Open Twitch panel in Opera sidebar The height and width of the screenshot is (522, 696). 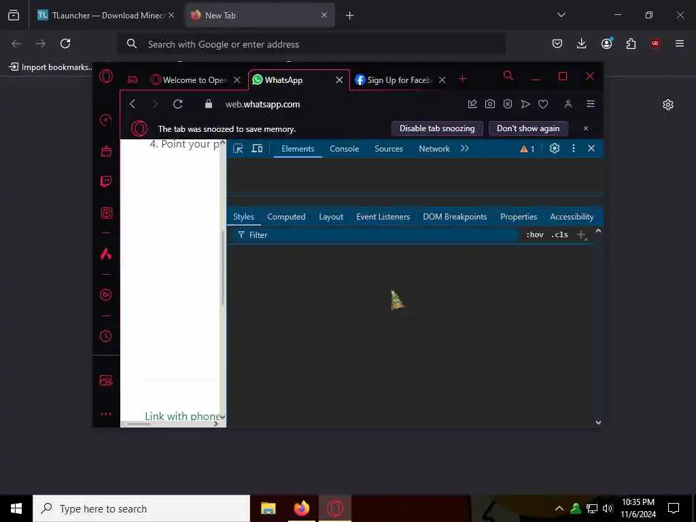[x=106, y=181]
